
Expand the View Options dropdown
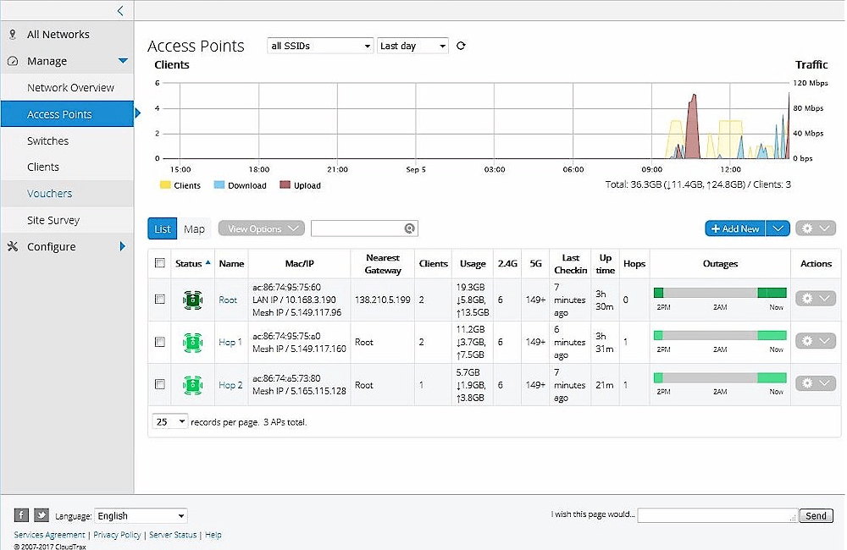pos(262,228)
